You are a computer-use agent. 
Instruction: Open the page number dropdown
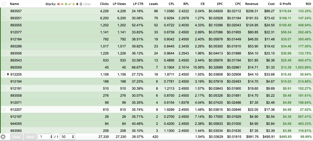(45, 137)
